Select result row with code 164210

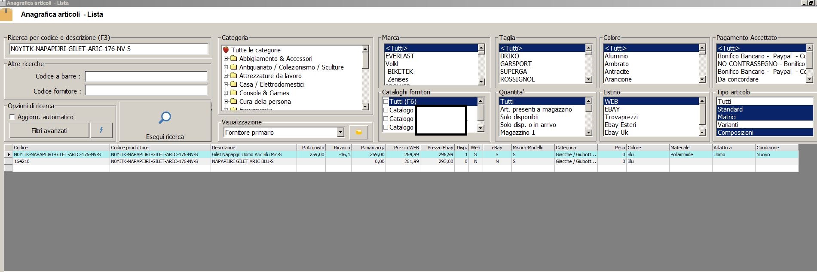point(401,161)
